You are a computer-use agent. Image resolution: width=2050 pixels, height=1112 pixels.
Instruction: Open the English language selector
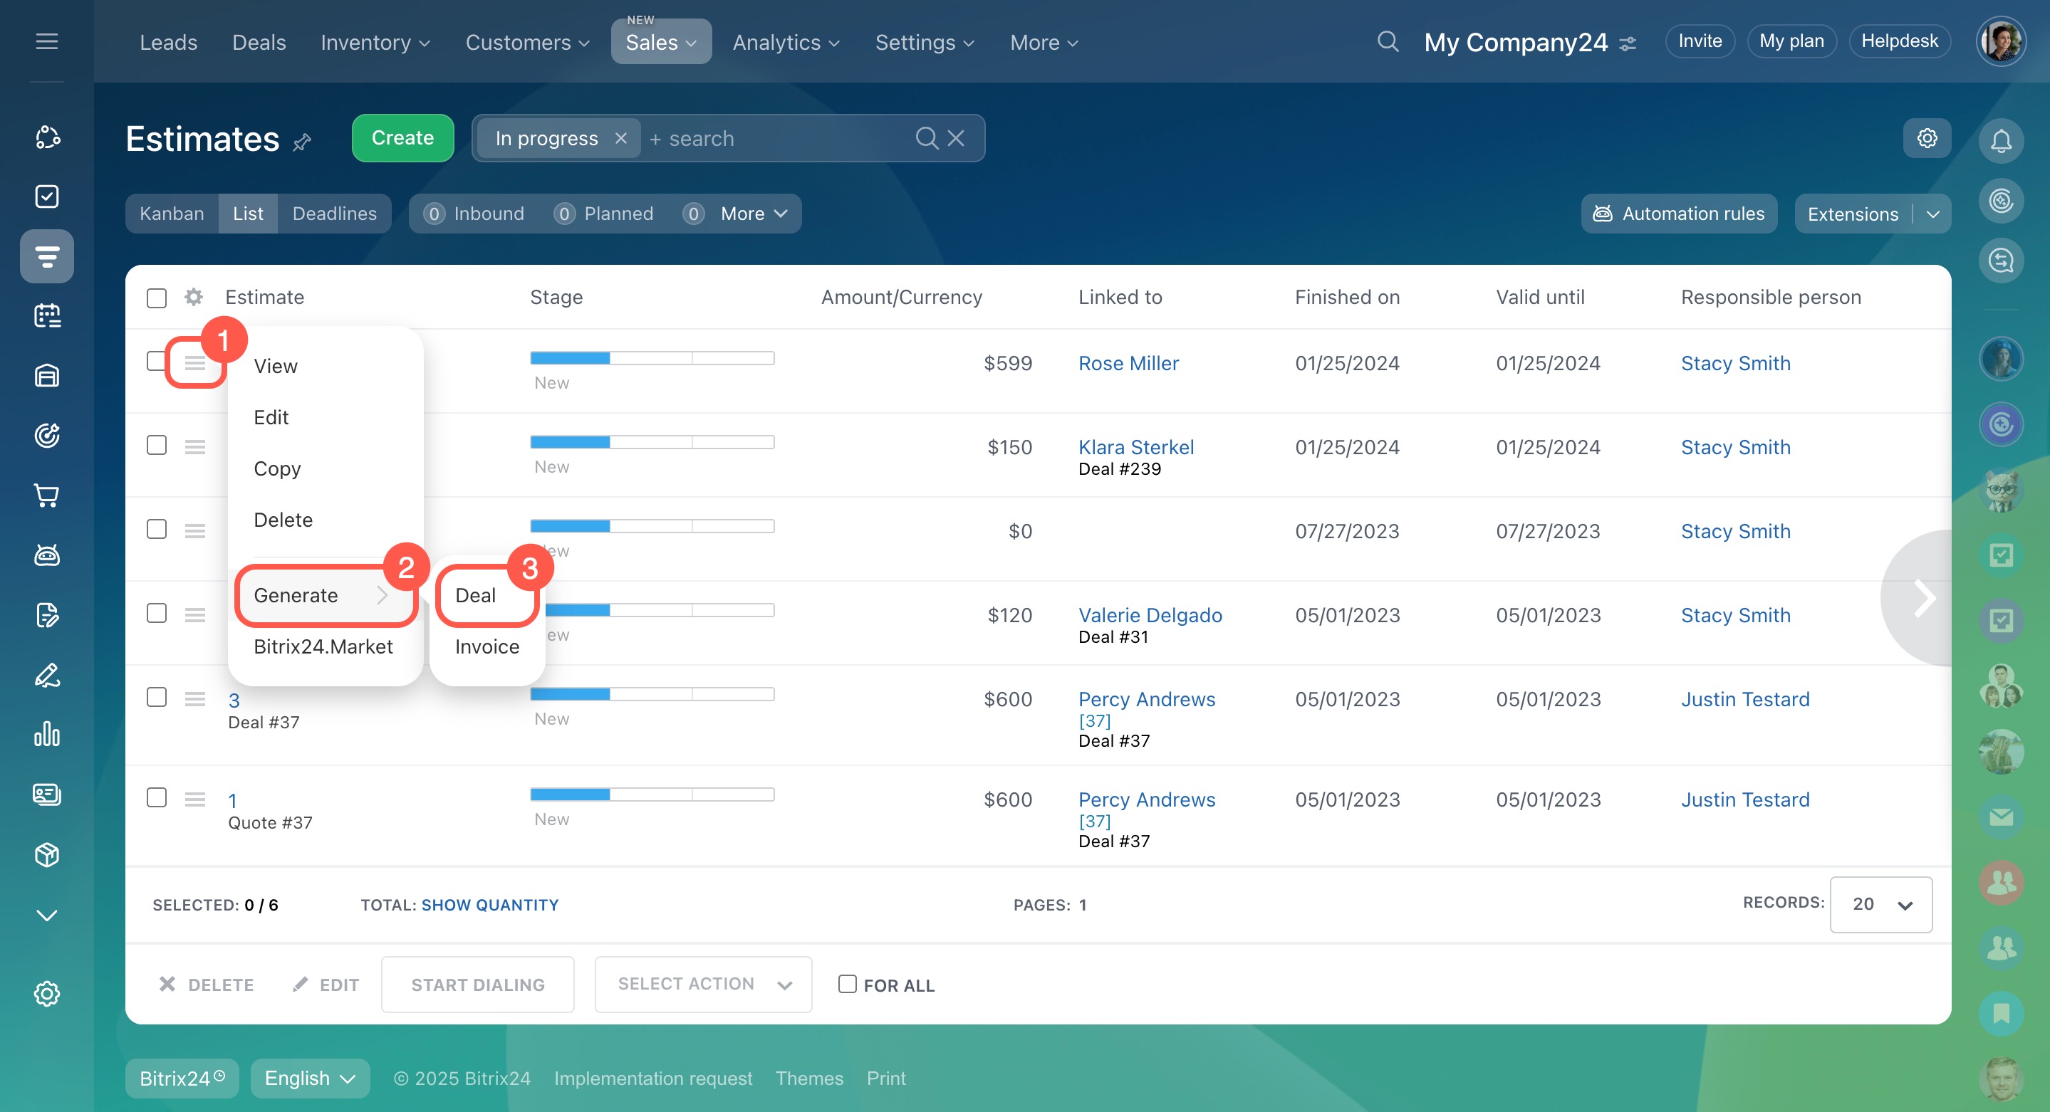coord(310,1078)
